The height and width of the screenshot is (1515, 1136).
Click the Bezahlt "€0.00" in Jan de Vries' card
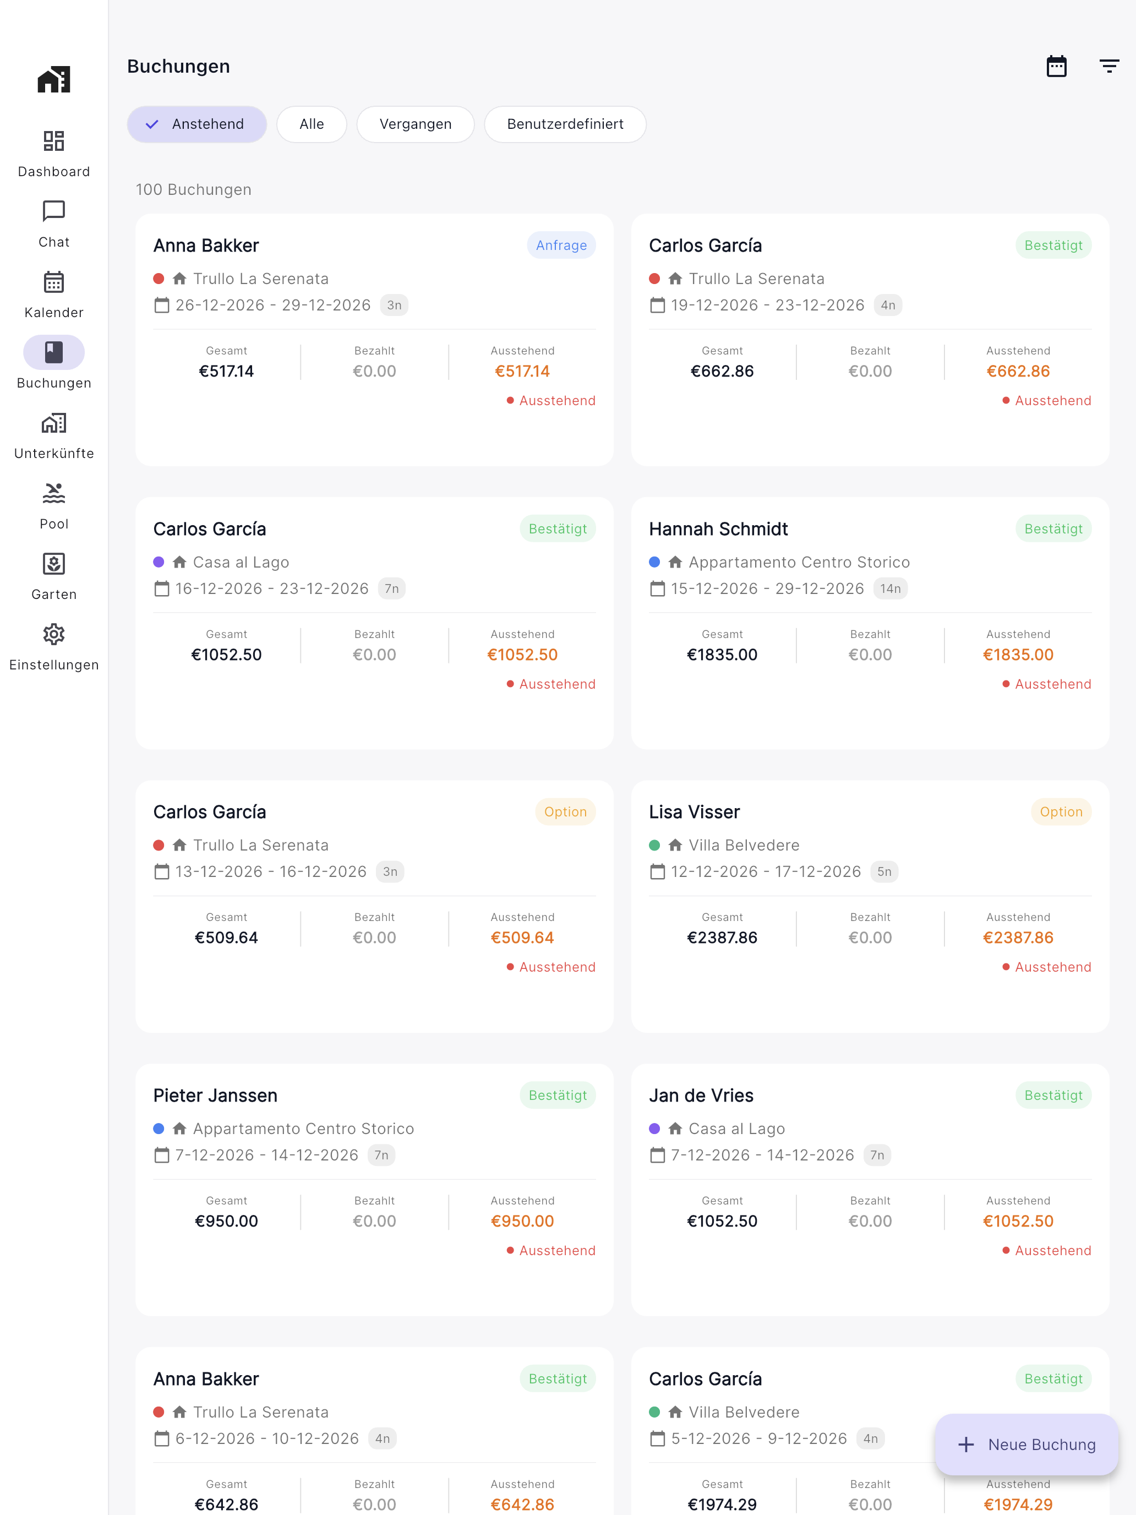[x=870, y=1221]
